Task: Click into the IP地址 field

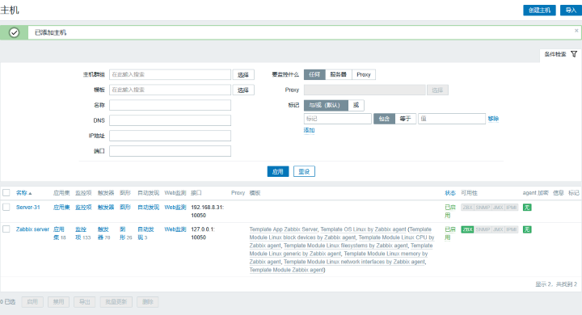Action: click(x=170, y=136)
